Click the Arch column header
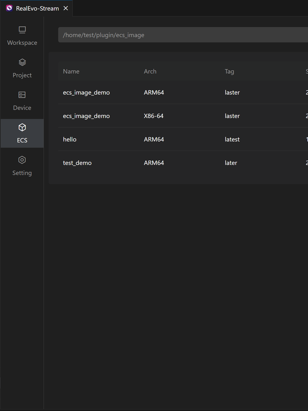 coord(150,71)
